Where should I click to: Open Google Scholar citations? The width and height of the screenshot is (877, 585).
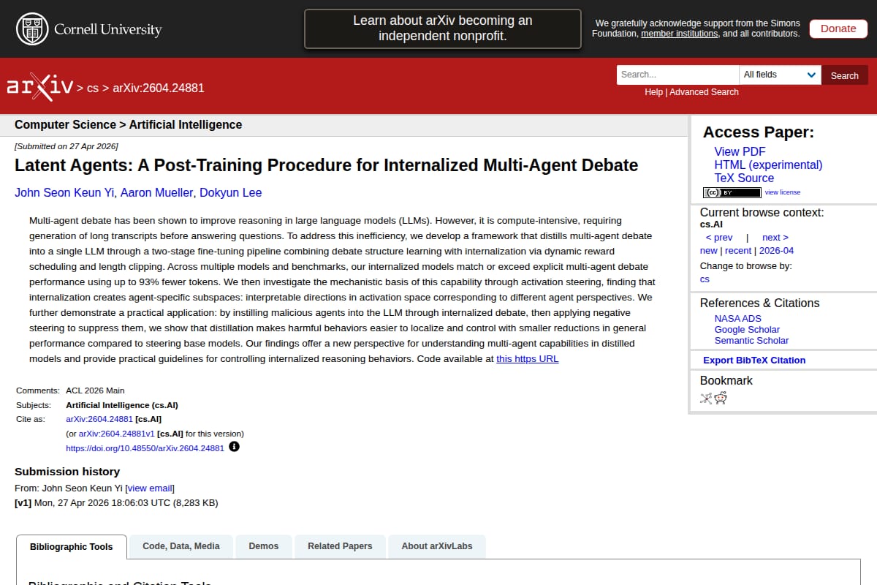tap(747, 329)
